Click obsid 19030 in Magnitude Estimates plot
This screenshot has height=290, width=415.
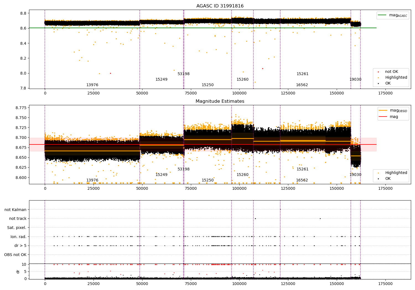[355, 175]
